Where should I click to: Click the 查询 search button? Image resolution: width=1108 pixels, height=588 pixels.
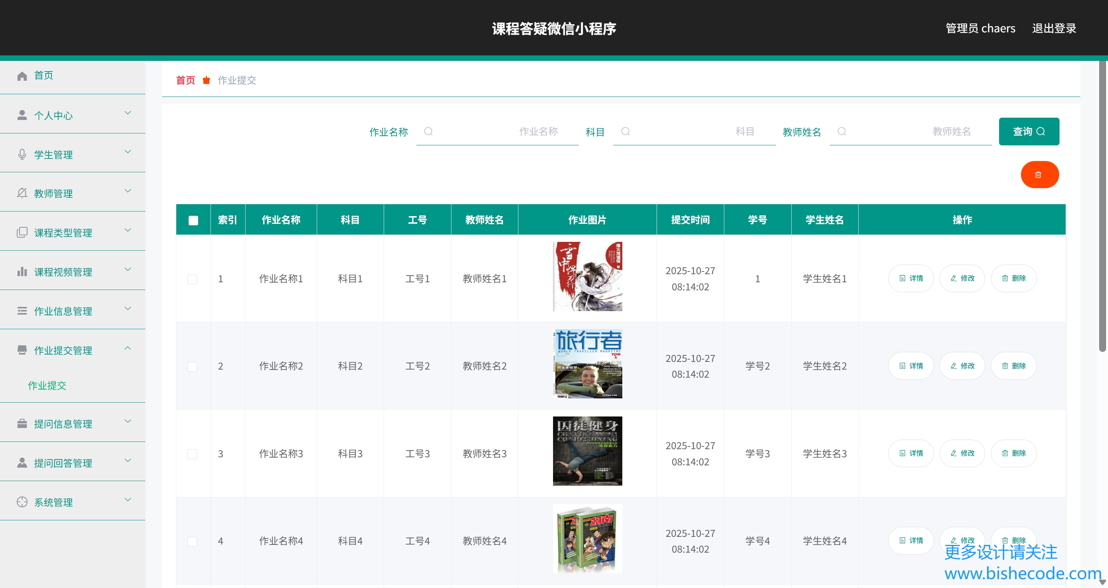(1028, 132)
